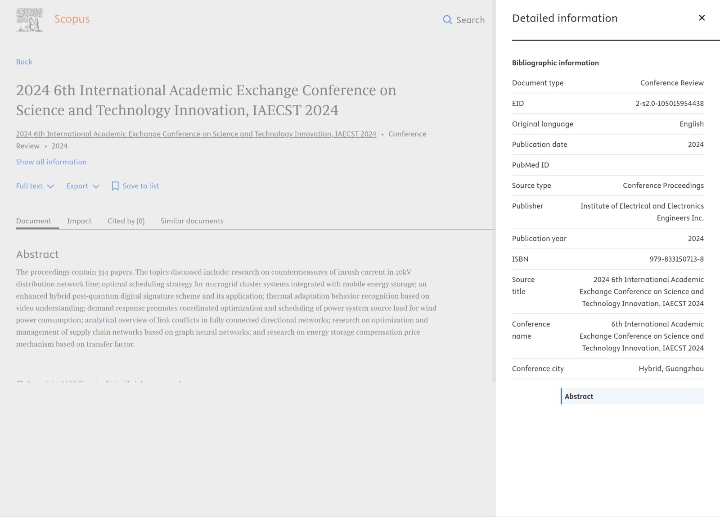
Task: Click the EID value 2-s2.0-105015954438
Action: pos(669,104)
